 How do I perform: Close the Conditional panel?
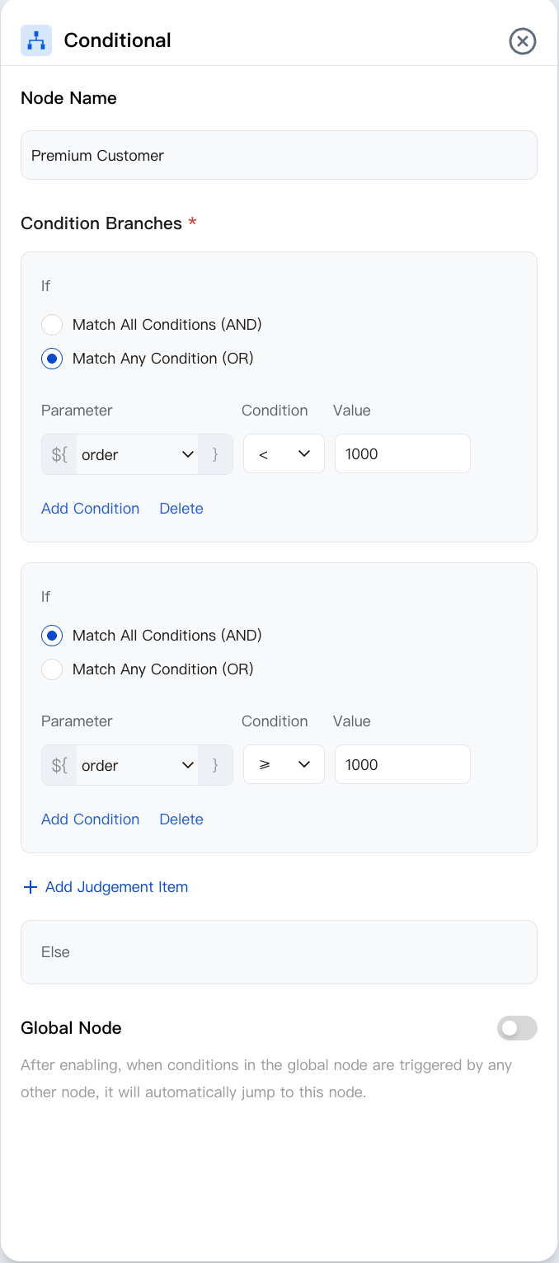[523, 40]
